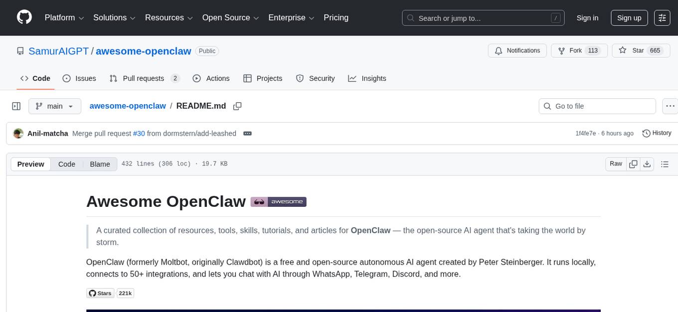Copy the README contents using the copy icon near Raw
Image resolution: width=678 pixels, height=312 pixels.
633,163
